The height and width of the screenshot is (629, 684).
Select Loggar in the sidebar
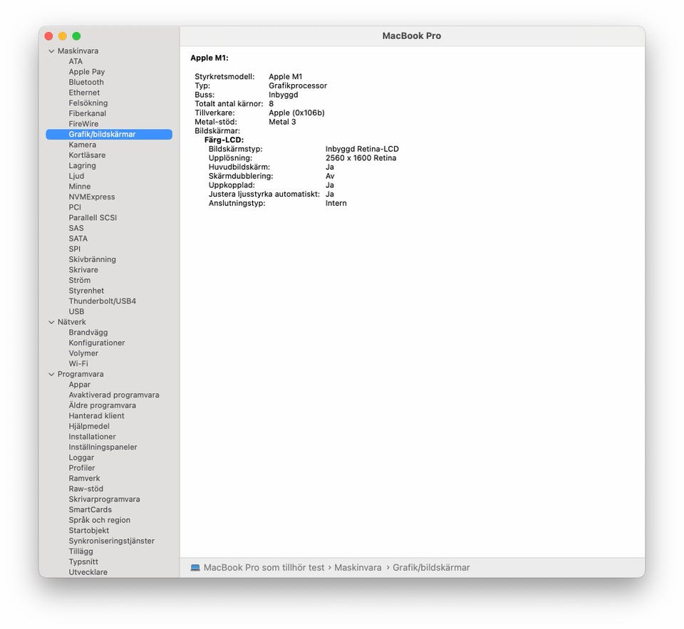(81, 458)
